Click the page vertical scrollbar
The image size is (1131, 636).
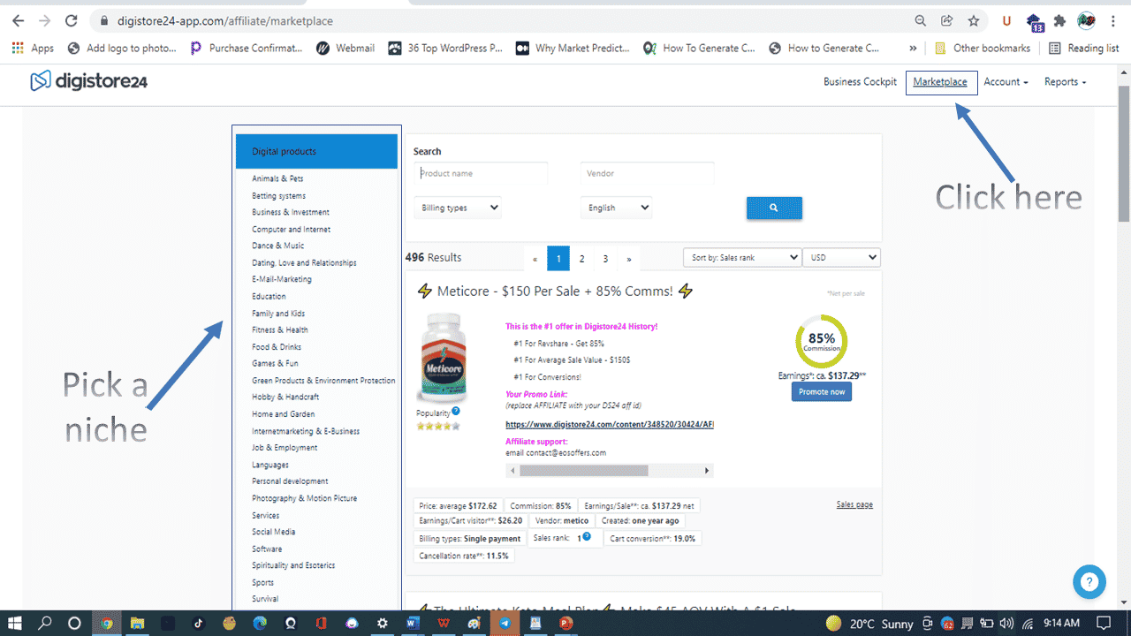coord(1124,155)
